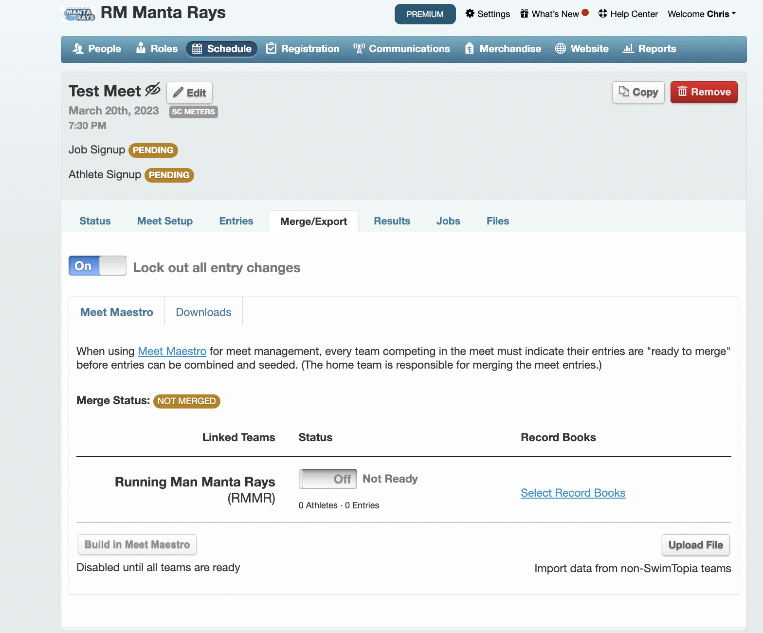Click the hidden-eye visibility icon beside Test Meet
763x633 pixels.
click(153, 90)
